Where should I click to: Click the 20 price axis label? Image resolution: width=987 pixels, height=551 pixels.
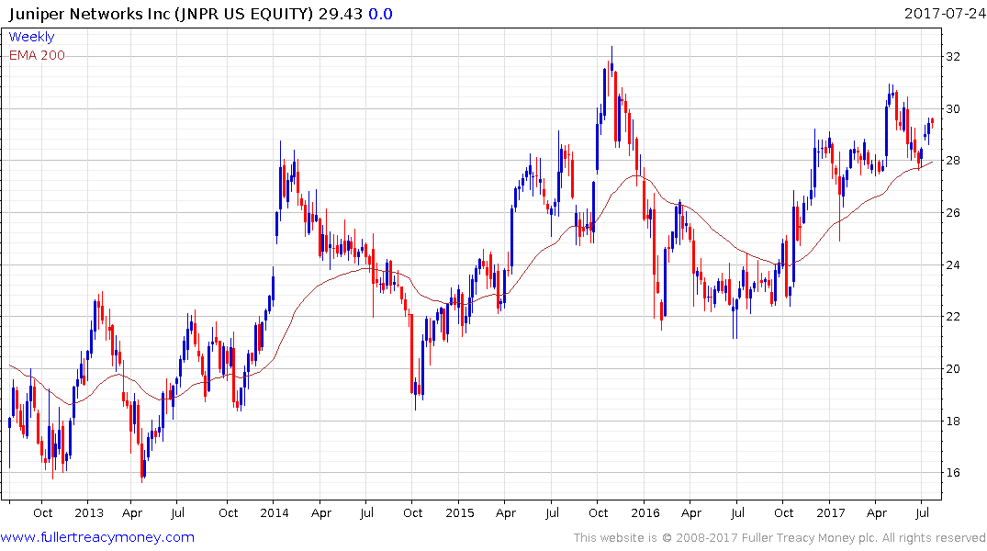953,369
